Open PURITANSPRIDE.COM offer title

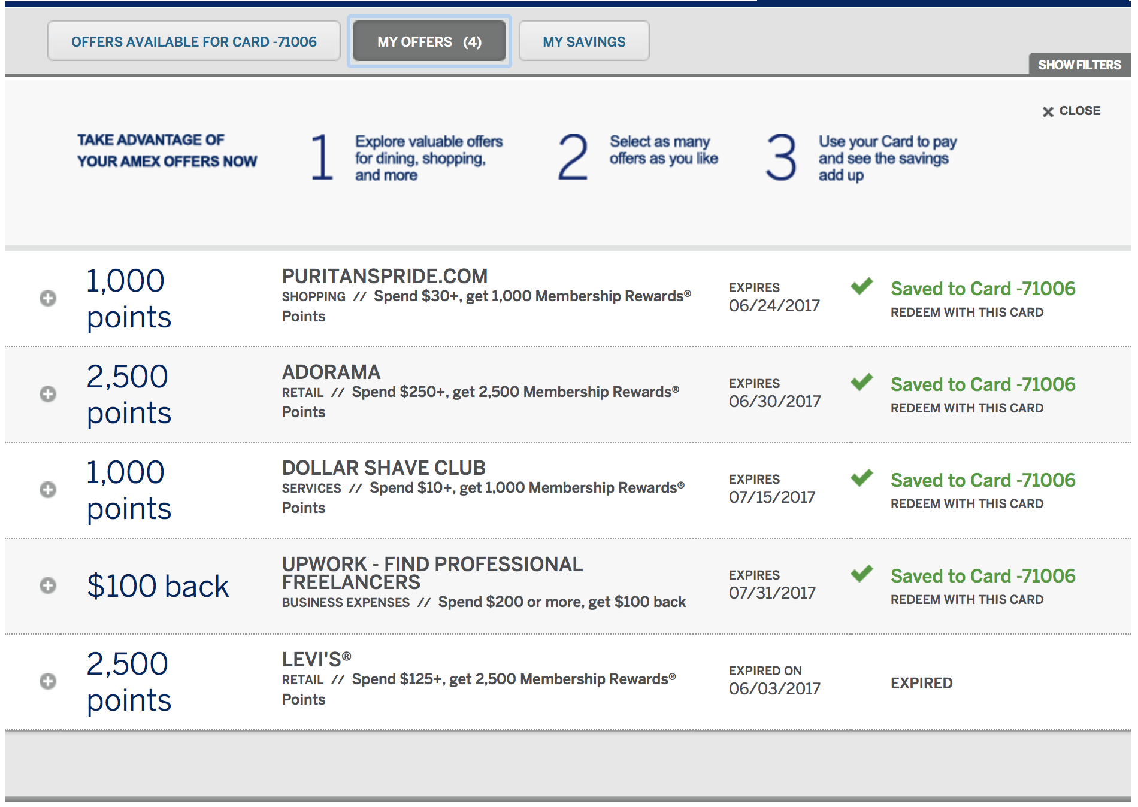click(385, 276)
